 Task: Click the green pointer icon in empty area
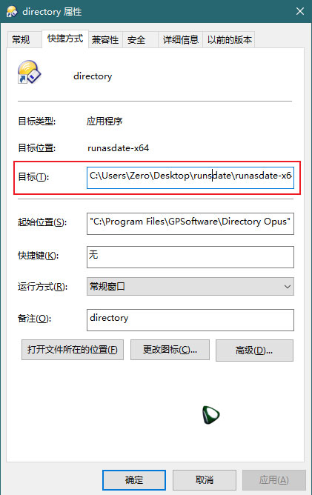[210, 415]
